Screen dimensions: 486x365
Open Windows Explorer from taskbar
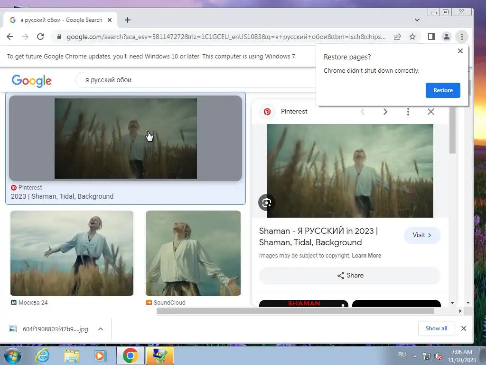coord(72,355)
